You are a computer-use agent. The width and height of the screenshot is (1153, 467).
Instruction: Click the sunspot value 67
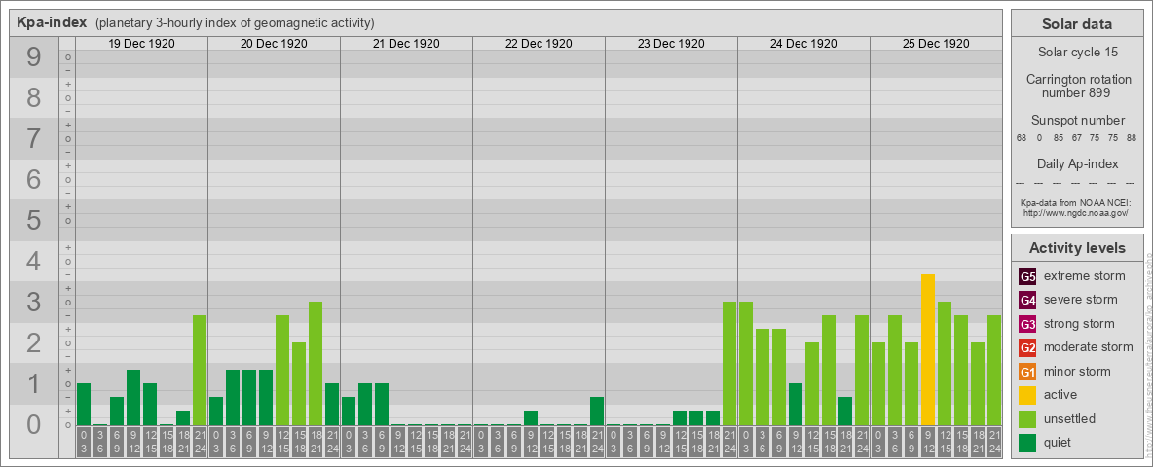(x=1076, y=138)
